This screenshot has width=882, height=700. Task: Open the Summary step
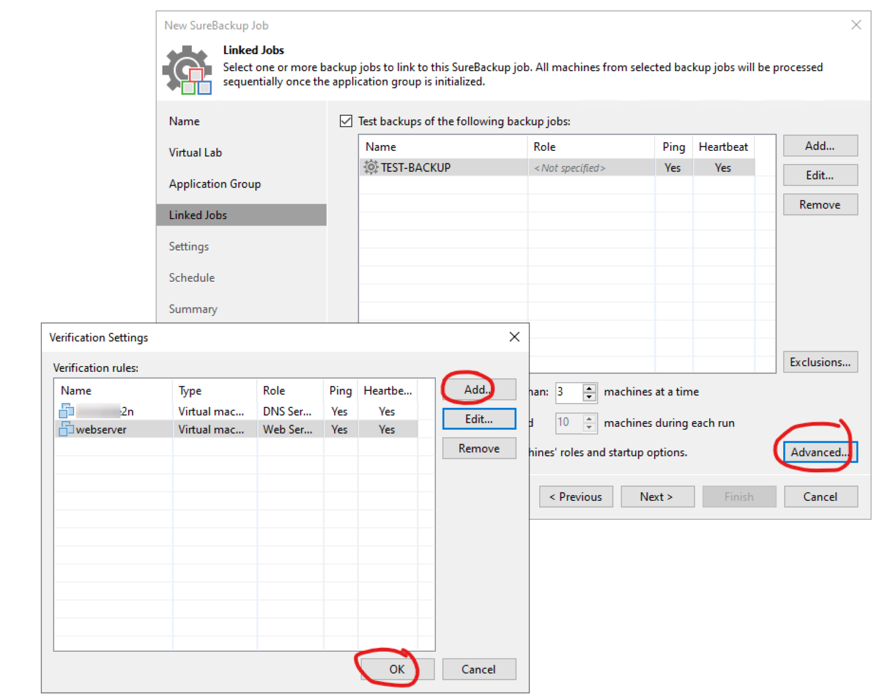[x=193, y=309]
